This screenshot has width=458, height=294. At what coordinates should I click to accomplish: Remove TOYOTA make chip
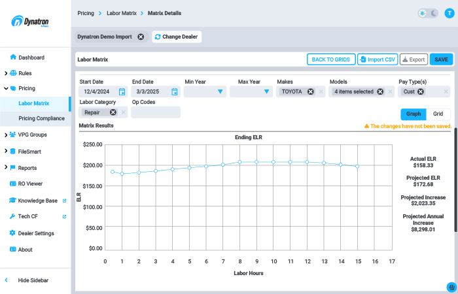tap(311, 91)
